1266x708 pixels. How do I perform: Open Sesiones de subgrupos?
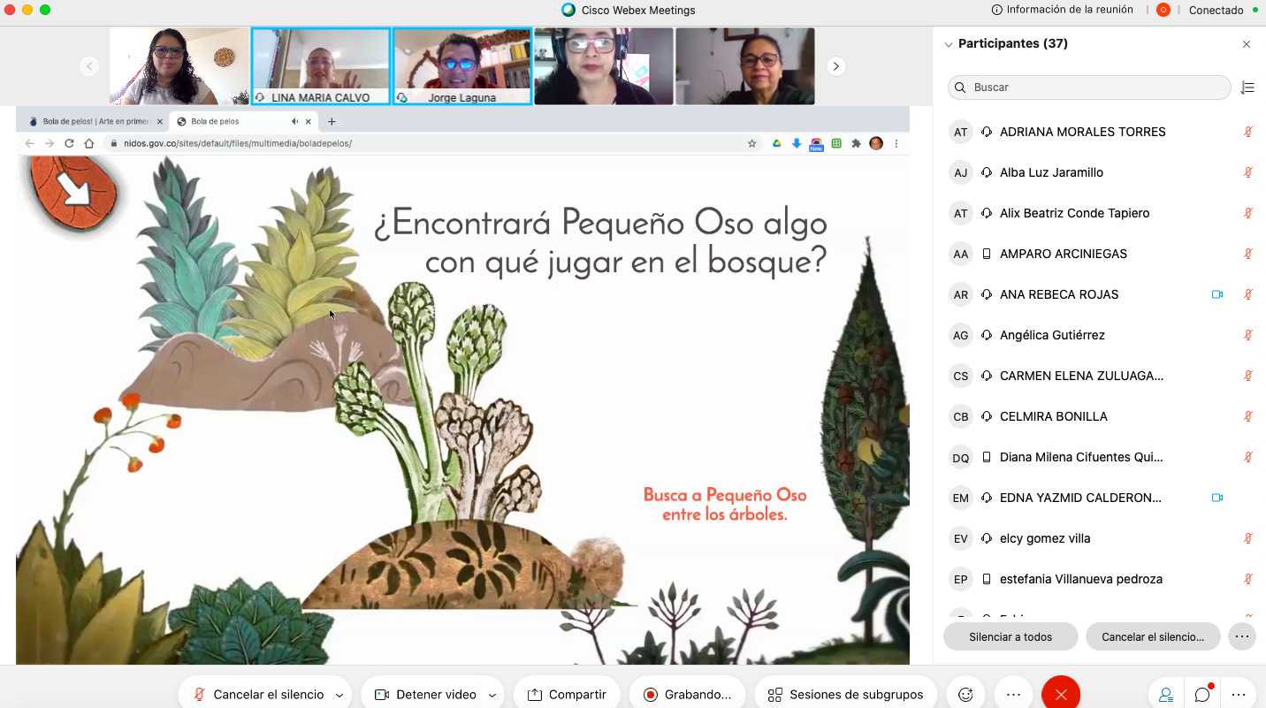click(x=846, y=695)
